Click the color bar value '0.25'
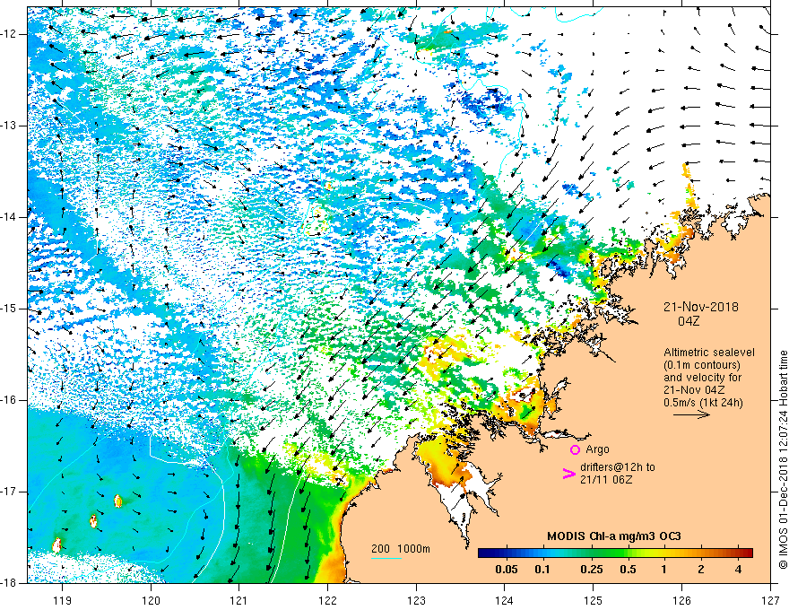Viewport: 789px width, 610px height. [591, 570]
